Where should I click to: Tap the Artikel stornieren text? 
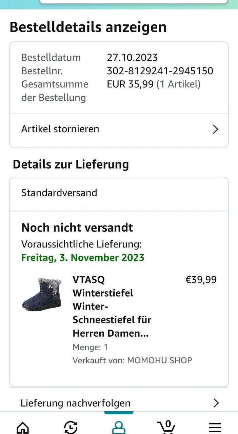(60, 129)
